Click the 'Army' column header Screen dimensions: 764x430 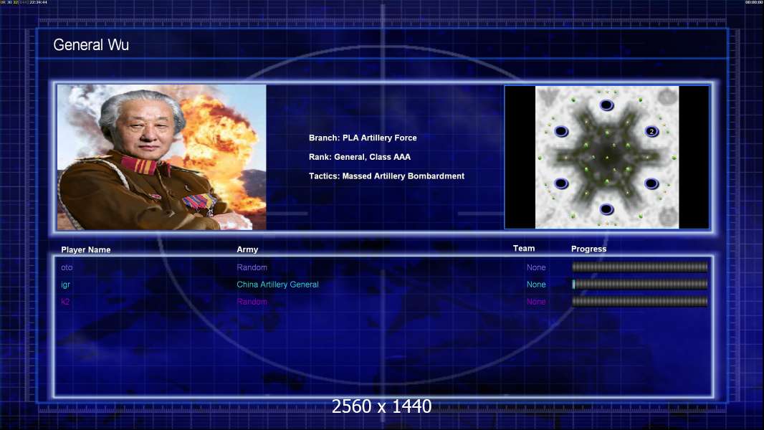(x=247, y=249)
